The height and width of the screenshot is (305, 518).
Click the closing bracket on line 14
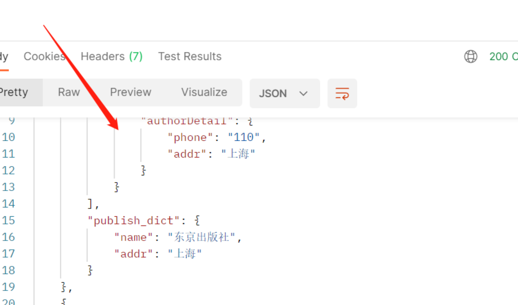point(90,204)
